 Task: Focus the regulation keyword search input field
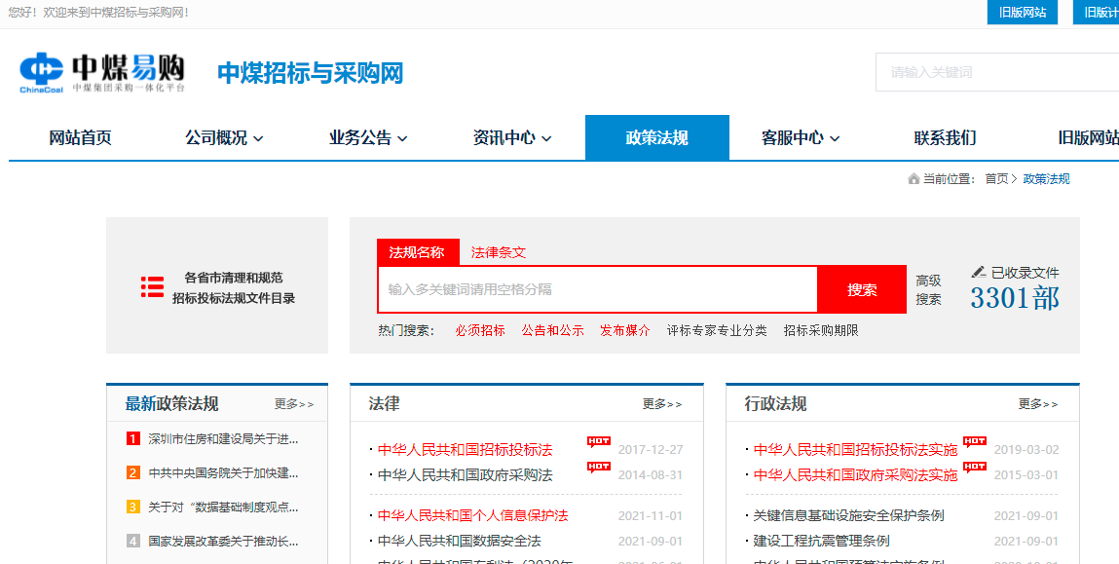[597, 289]
